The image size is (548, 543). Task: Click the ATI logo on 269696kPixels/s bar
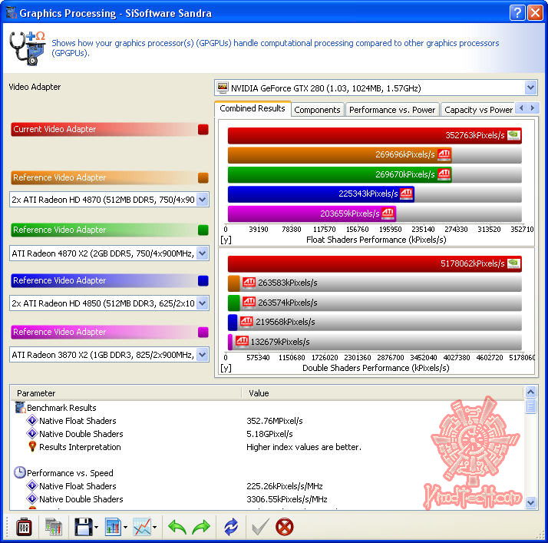pyautogui.click(x=444, y=154)
